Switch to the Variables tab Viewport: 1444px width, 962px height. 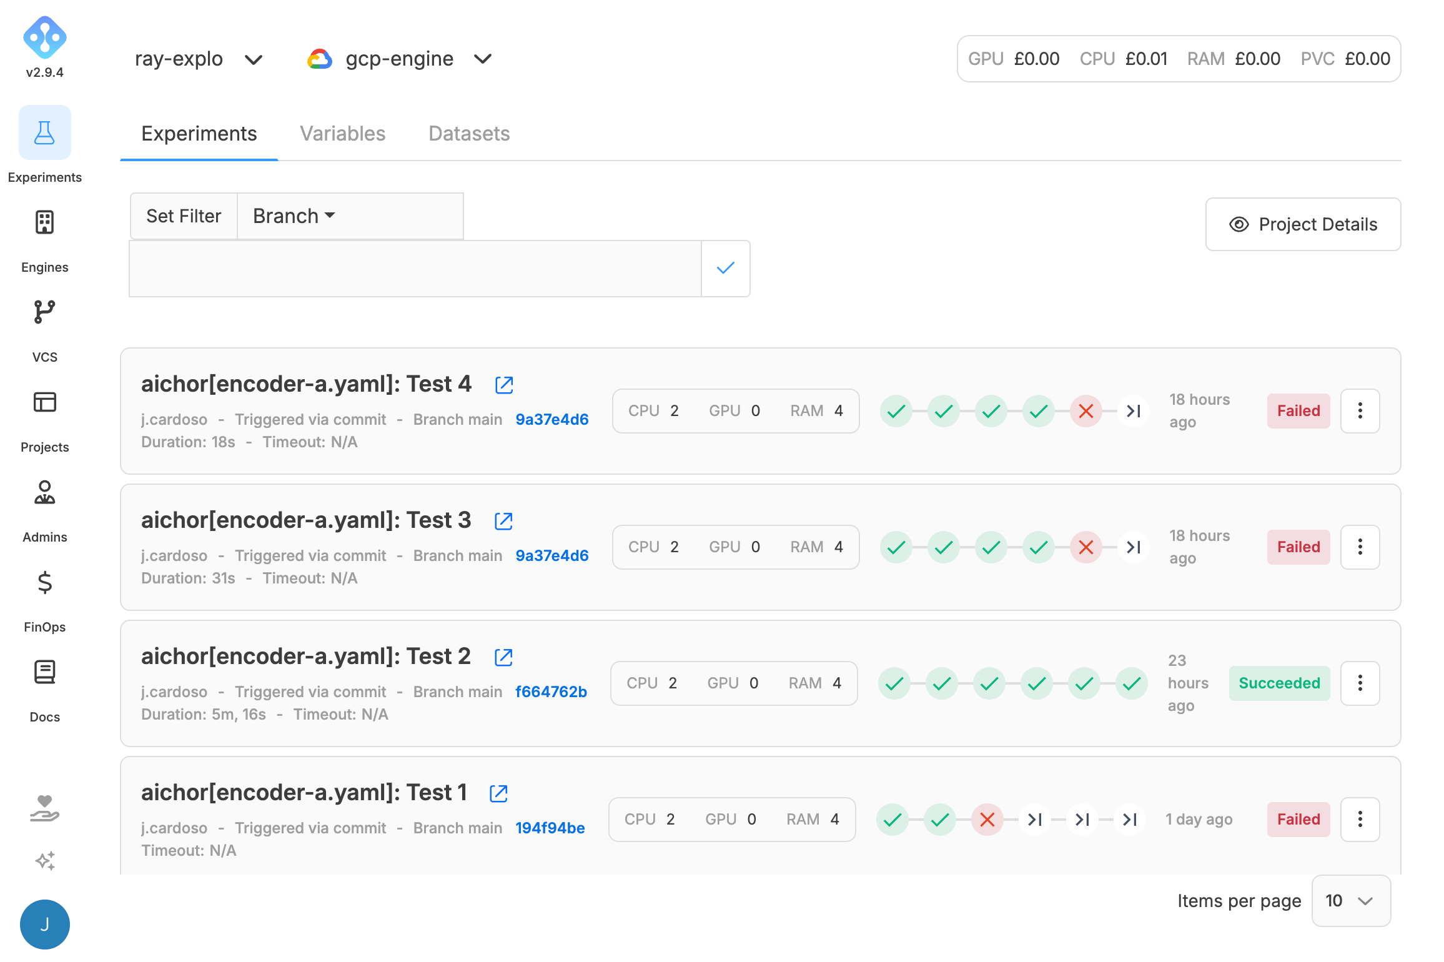pos(342,134)
